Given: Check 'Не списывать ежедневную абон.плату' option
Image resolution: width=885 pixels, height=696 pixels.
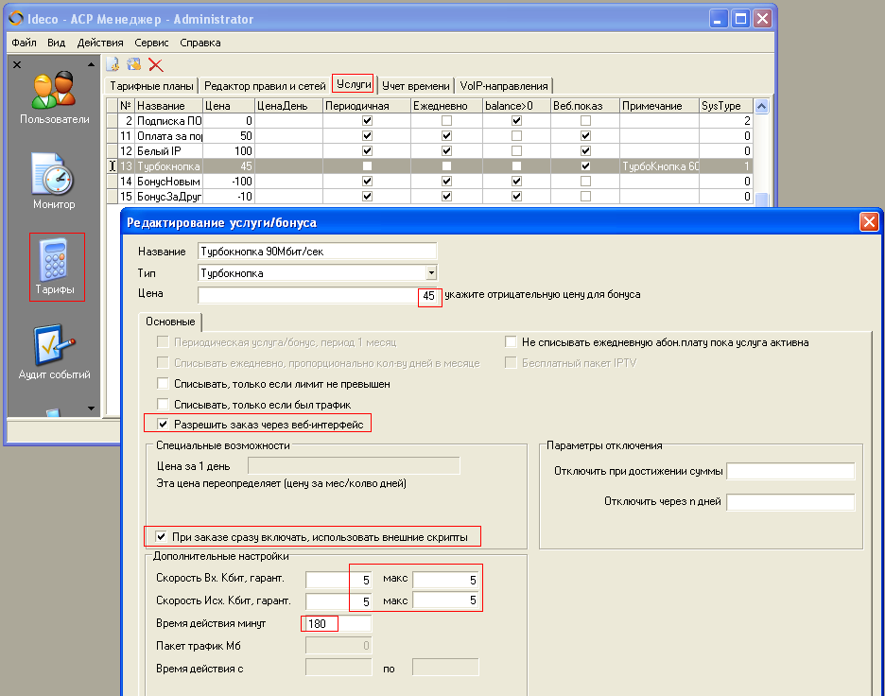Looking at the screenshot, I should click(512, 342).
